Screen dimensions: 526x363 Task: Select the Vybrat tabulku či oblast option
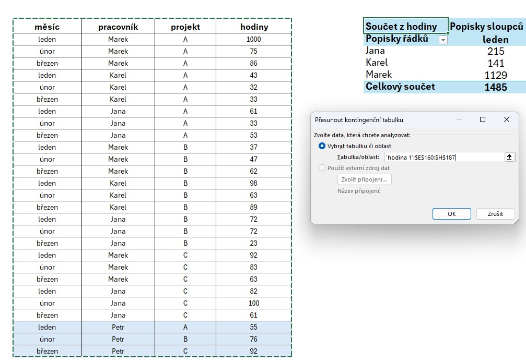pyautogui.click(x=322, y=146)
